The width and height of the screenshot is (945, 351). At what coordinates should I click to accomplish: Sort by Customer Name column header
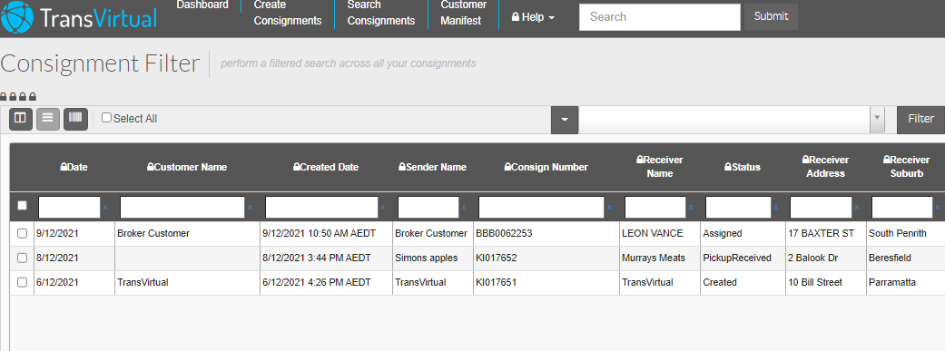click(187, 168)
